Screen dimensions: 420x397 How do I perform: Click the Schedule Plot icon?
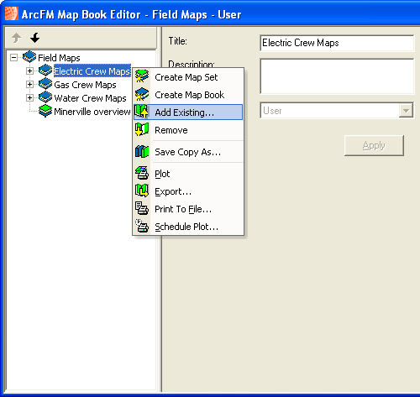(142, 226)
